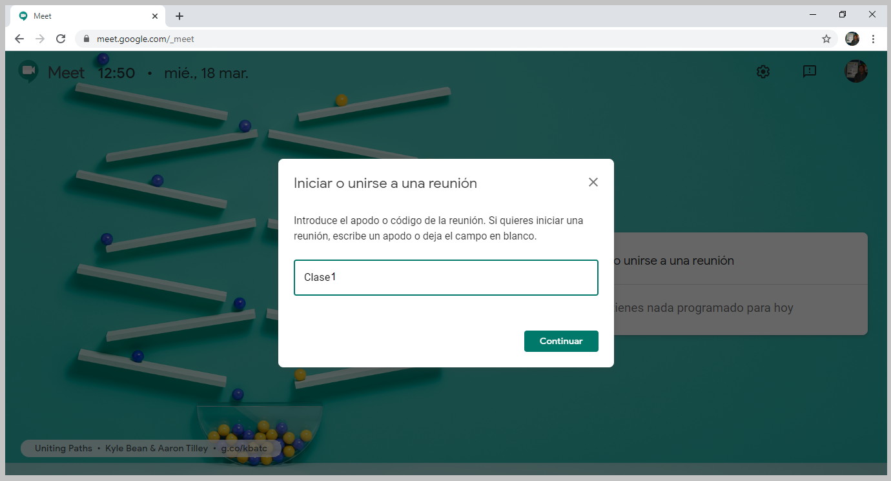Open the feedback report icon
Screen dimensions: 891x481
[810, 72]
